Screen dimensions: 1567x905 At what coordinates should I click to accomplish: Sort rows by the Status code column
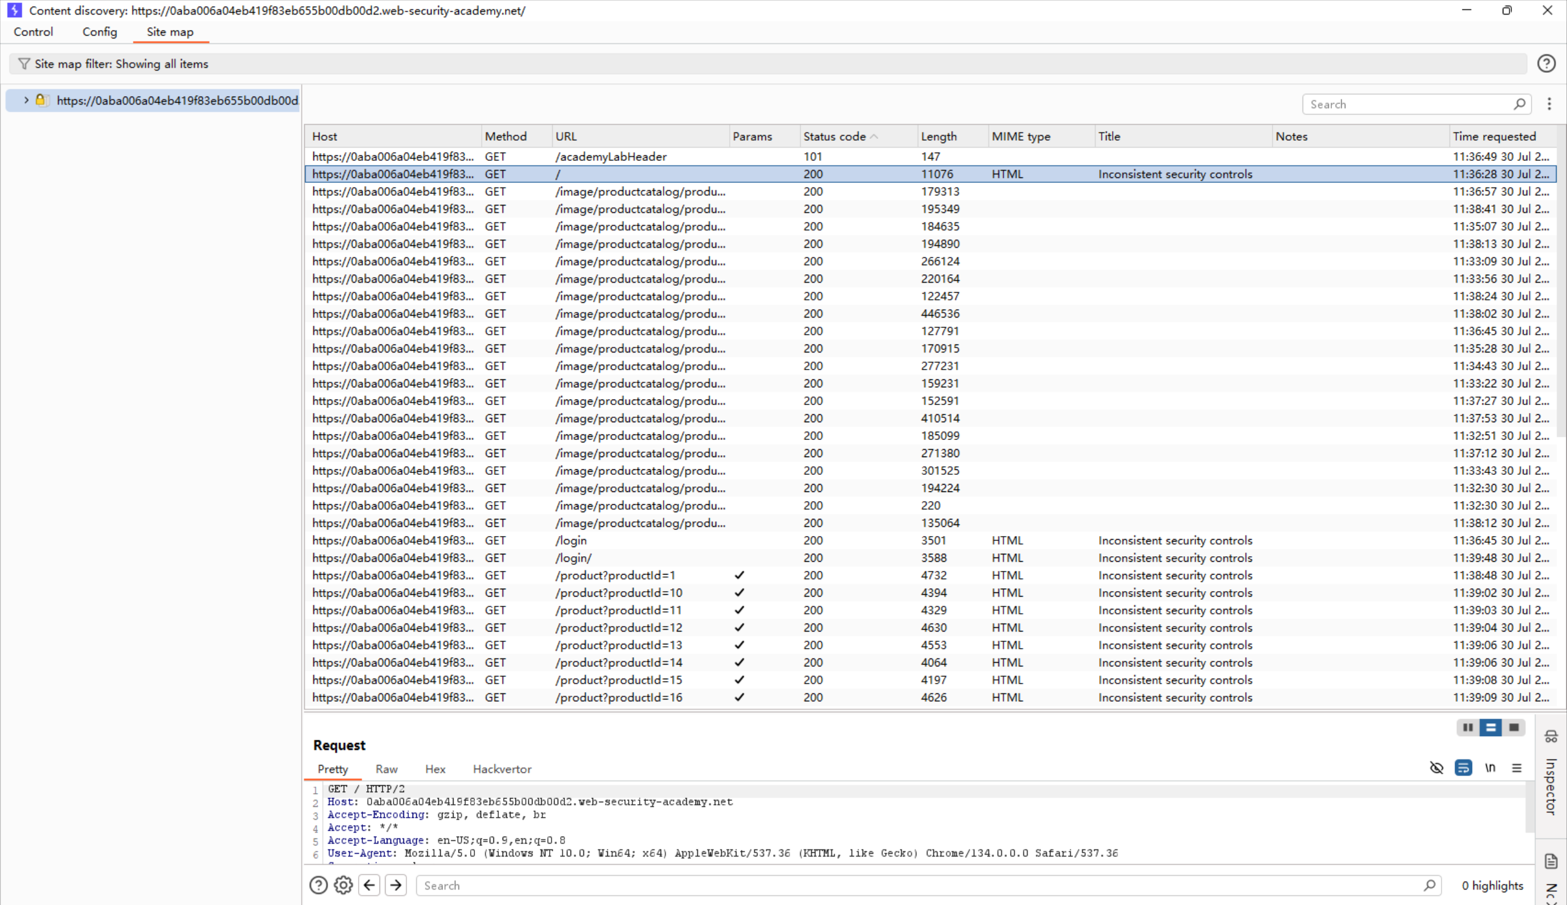(834, 136)
